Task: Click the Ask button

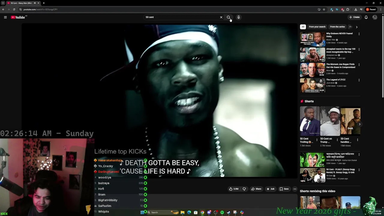Action: tap(270, 189)
